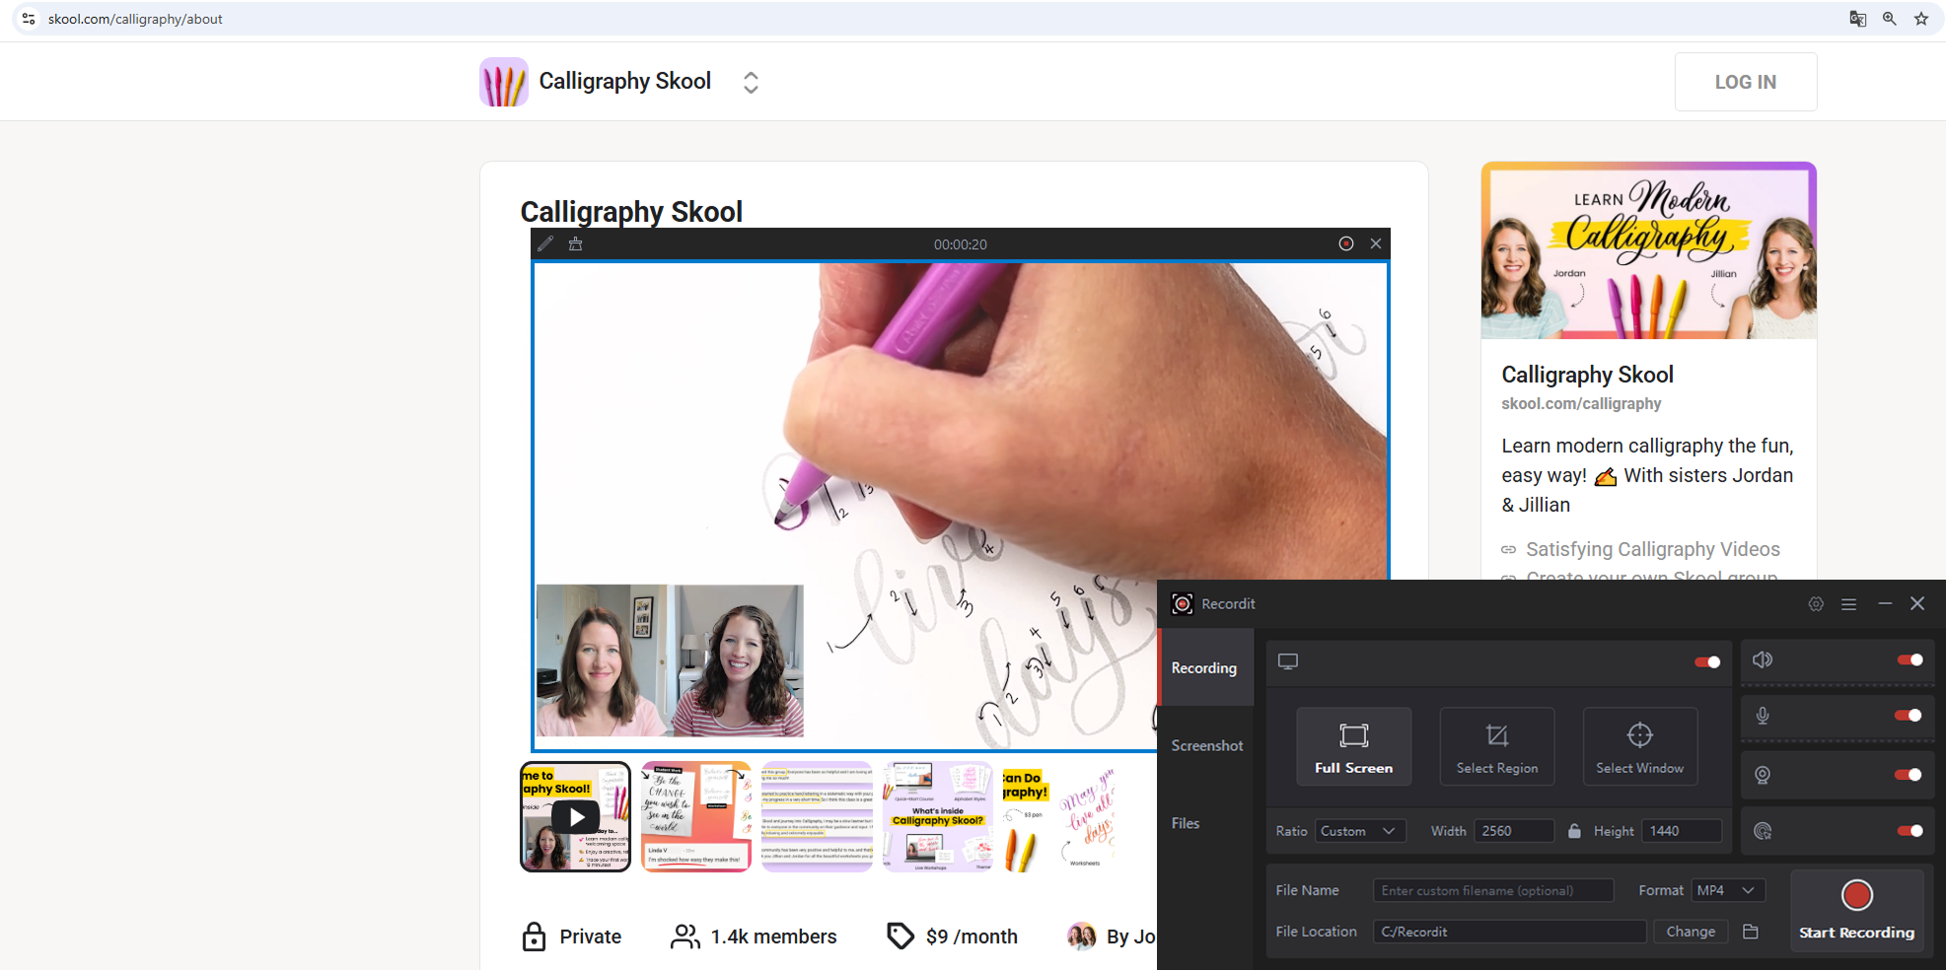This screenshot has width=1946, height=971.
Task: Switch to the Recording tab
Action: [x=1204, y=667]
